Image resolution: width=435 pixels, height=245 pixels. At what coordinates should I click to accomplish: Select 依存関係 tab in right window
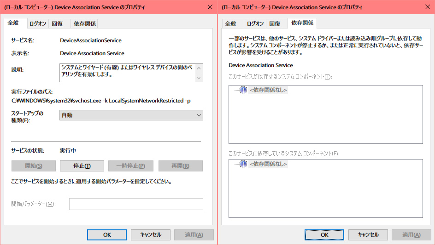[x=302, y=23]
